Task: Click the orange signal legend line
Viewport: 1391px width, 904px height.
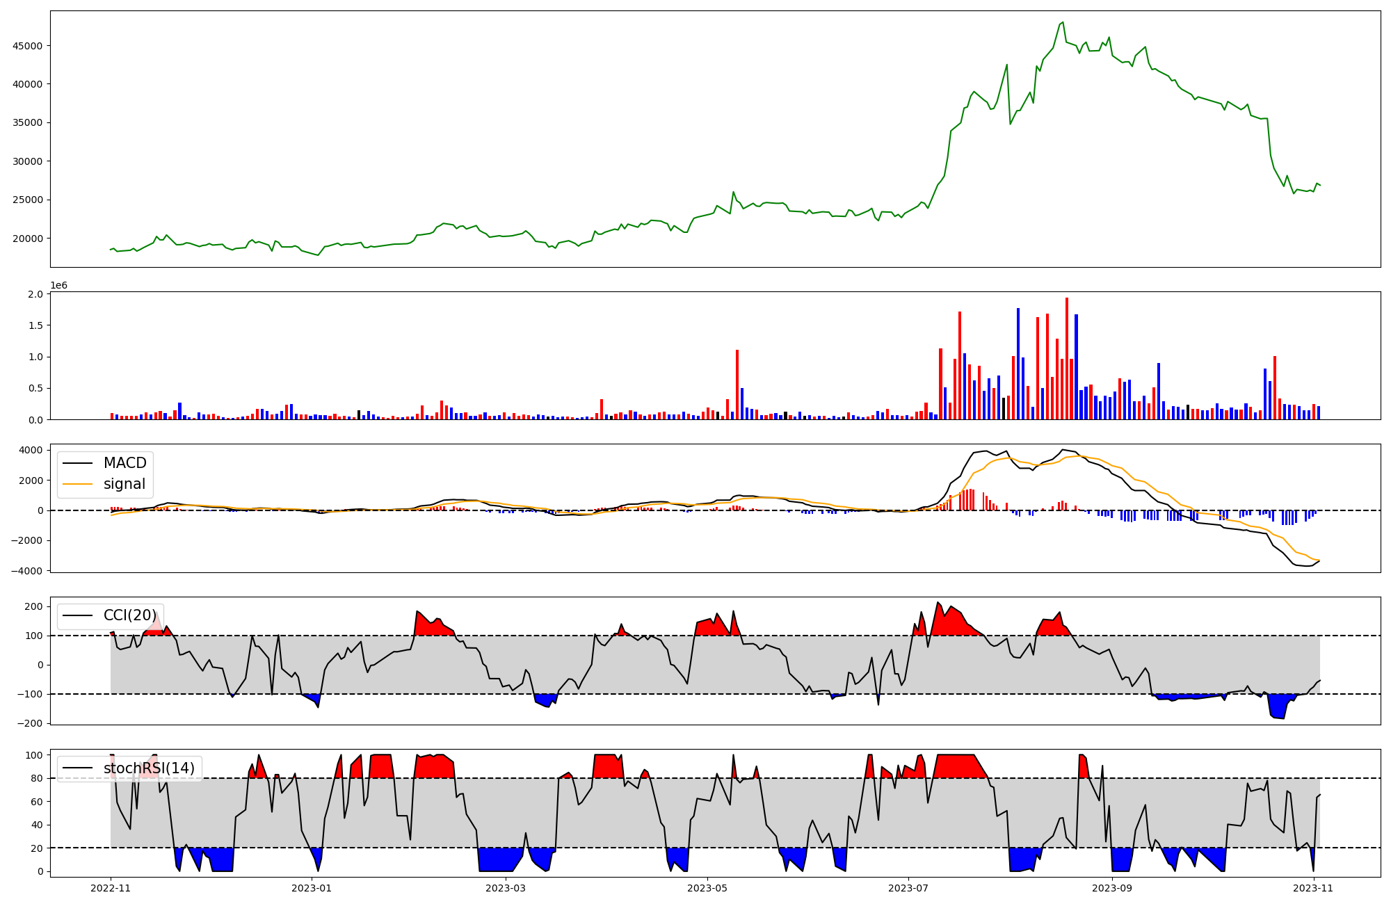Action: coord(77,484)
